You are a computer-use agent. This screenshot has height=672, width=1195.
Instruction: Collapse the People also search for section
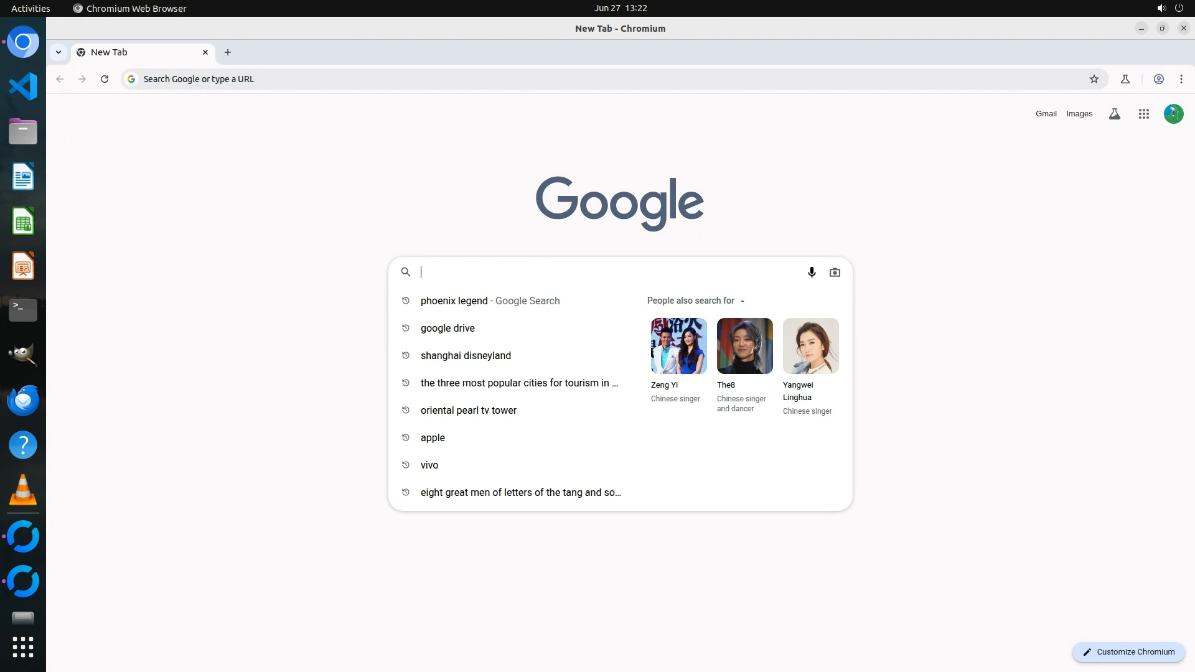[742, 301]
